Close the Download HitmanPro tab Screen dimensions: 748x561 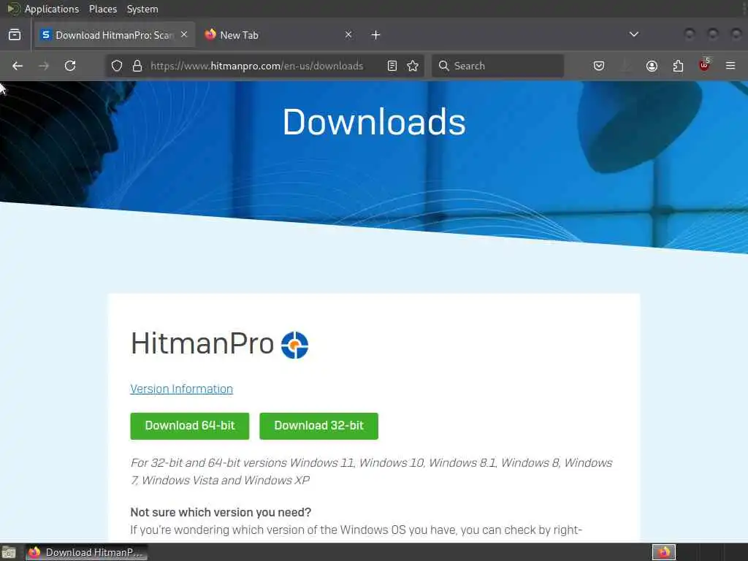[184, 34]
